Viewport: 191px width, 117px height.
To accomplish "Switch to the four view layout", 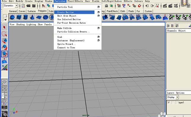I will pos(4,89).
